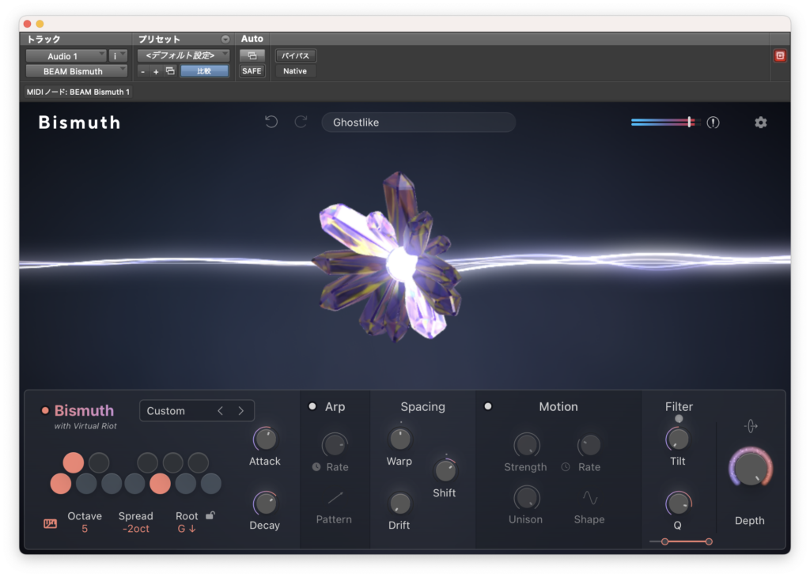Click the Filter Q knob
This screenshot has width=810, height=577.
[x=678, y=503]
